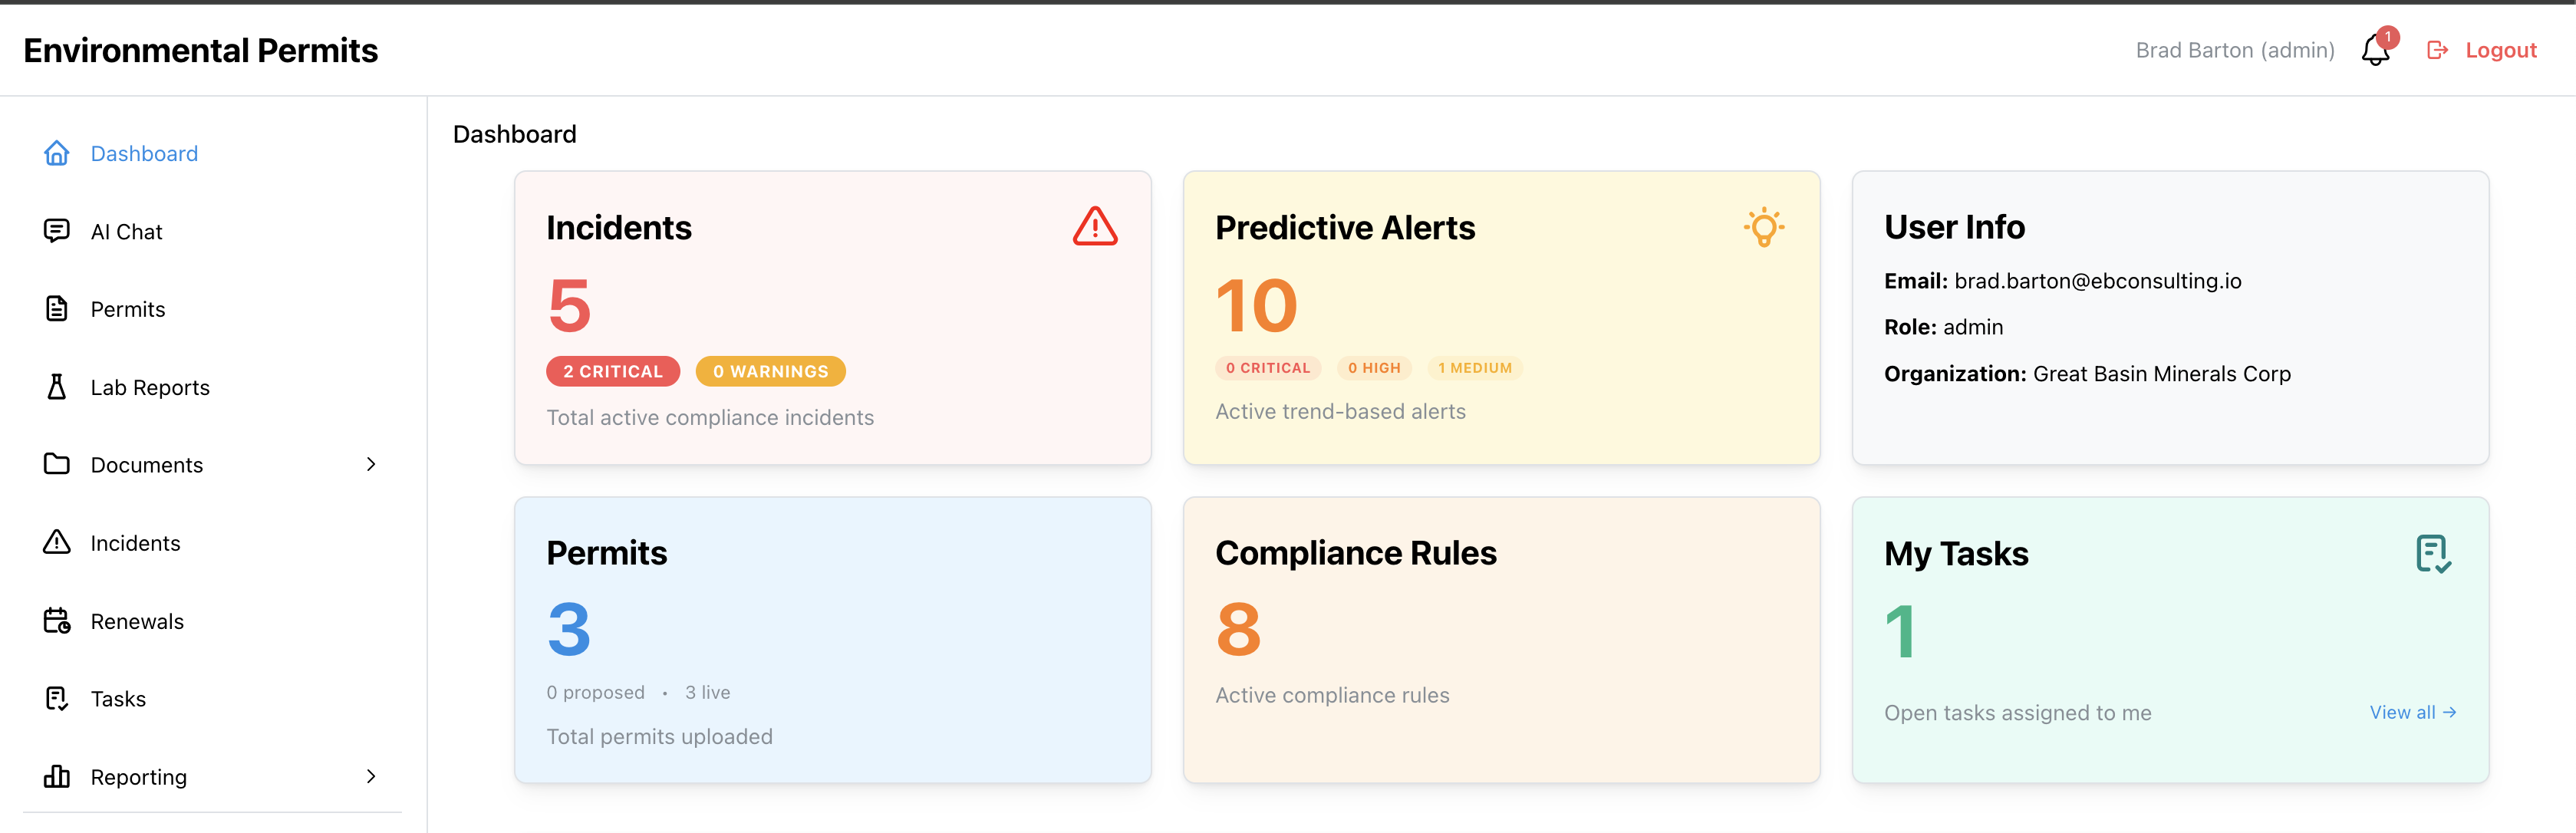Click 'Active compliance rules' text
This screenshot has width=2576, height=833.
[x=1332, y=695]
